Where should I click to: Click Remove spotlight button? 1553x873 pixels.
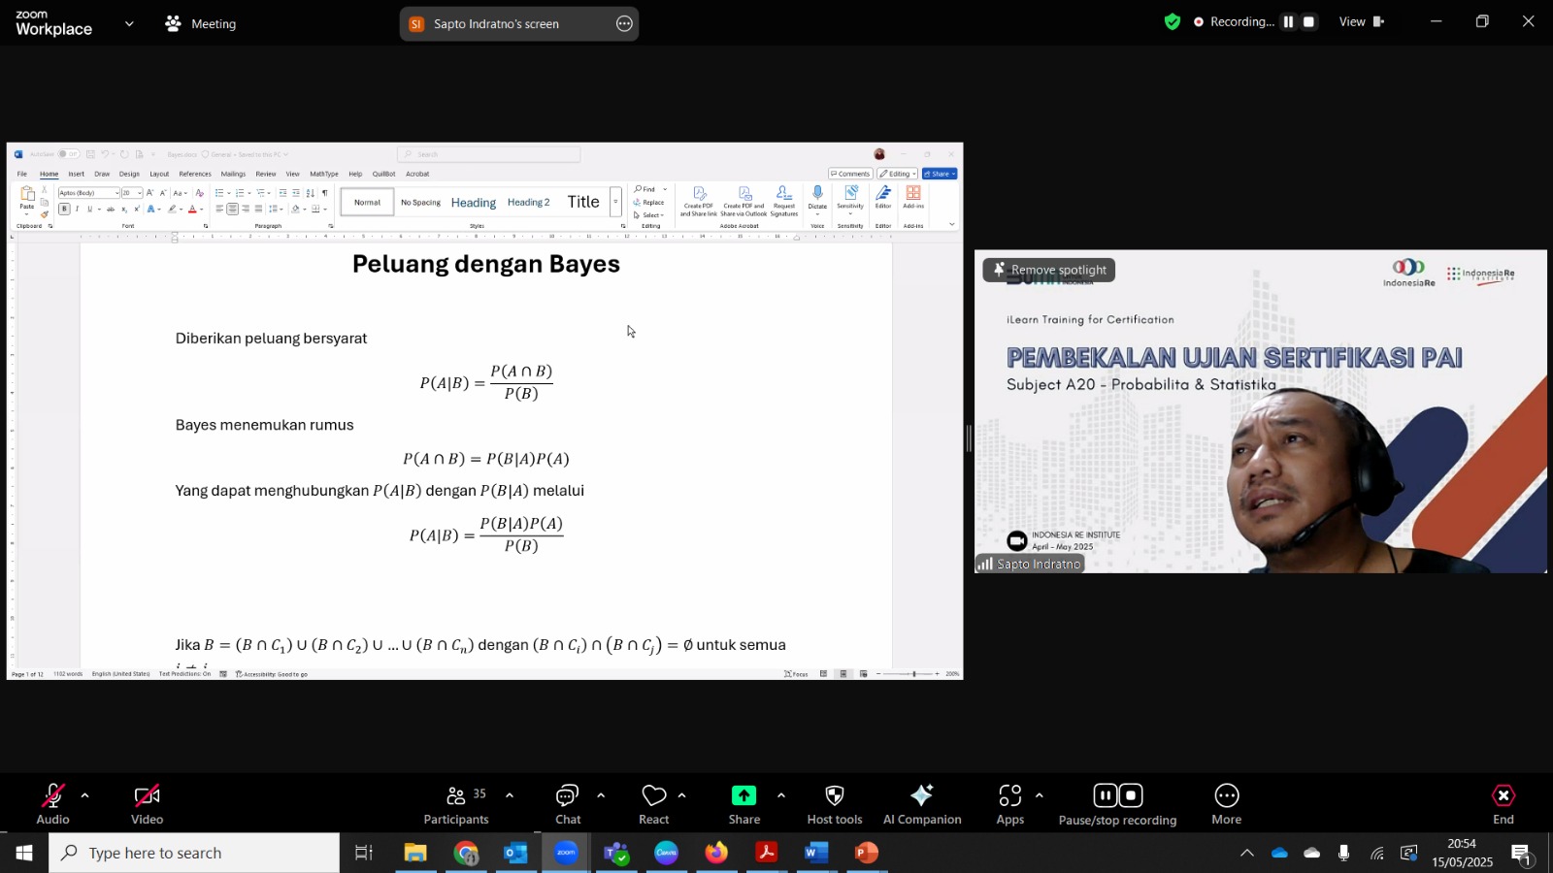1049,270
